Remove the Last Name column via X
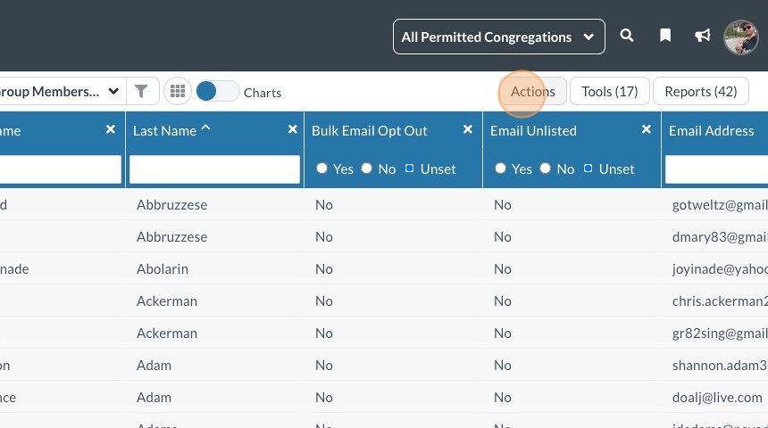The height and width of the screenshot is (428, 768). point(292,129)
